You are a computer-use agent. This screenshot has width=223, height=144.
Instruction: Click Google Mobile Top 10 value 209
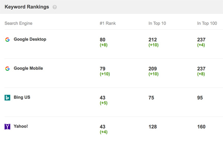click(x=153, y=69)
